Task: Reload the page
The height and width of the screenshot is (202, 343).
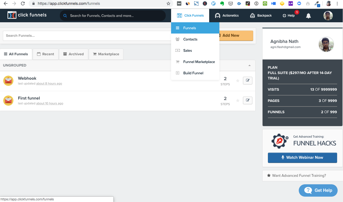Action: 23,4
